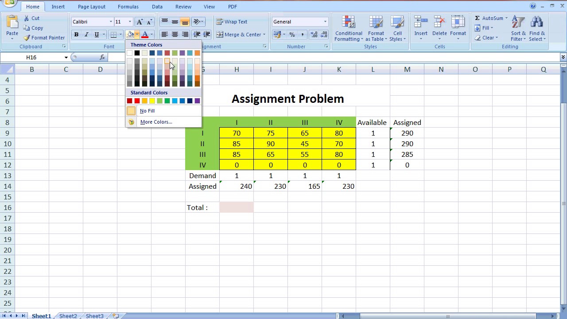Image resolution: width=567 pixels, height=319 pixels.
Task: Open the Data ribbon tab
Action: (157, 7)
